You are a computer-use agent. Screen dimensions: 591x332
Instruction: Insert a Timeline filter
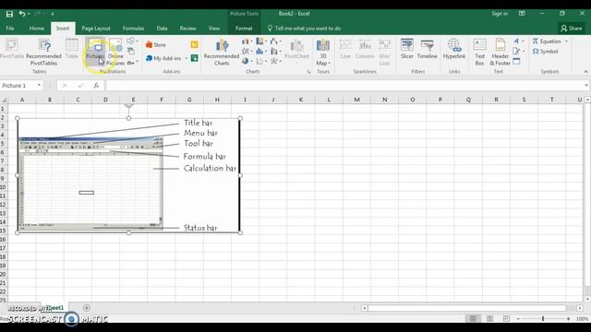pos(427,49)
